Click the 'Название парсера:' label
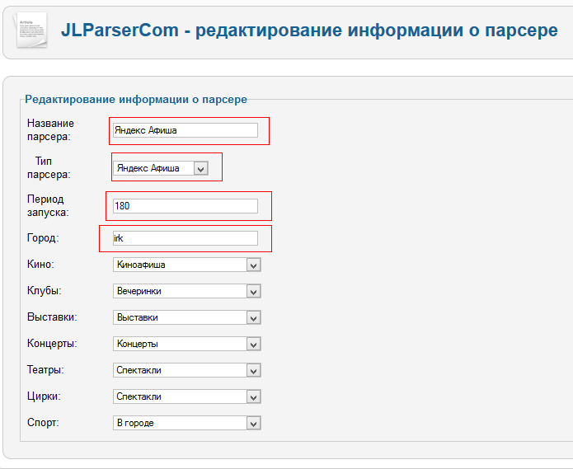573x469 pixels. [50, 130]
